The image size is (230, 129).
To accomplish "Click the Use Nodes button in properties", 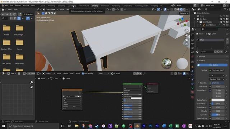I will pos(212,65).
